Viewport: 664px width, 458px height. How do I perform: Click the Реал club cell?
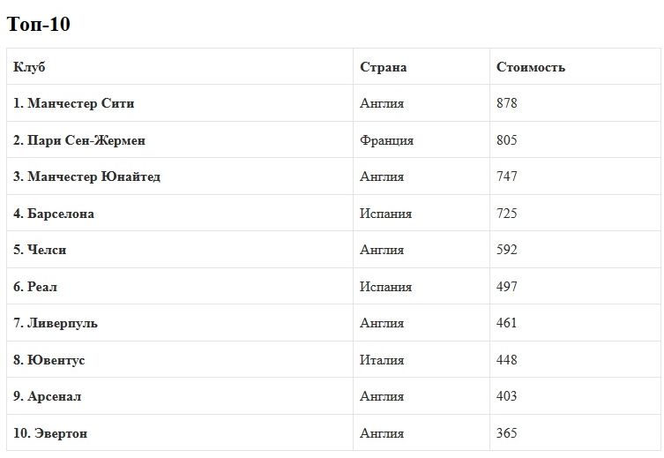point(35,287)
